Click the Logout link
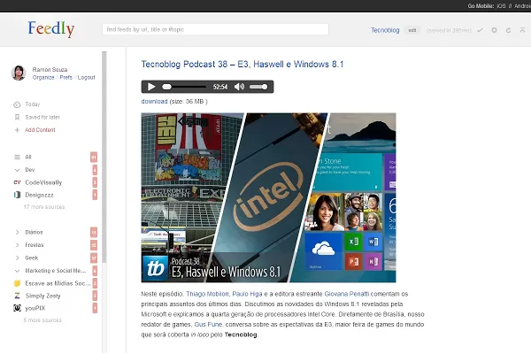Image resolution: width=531 pixels, height=354 pixels. [x=87, y=77]
